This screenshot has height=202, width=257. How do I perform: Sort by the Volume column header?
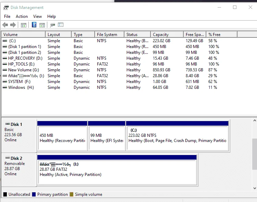click(23, 34)
